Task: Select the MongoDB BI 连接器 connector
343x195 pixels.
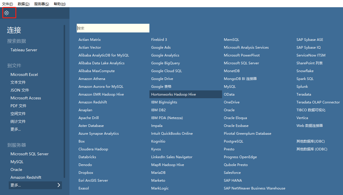Action: tap(240, 79)
